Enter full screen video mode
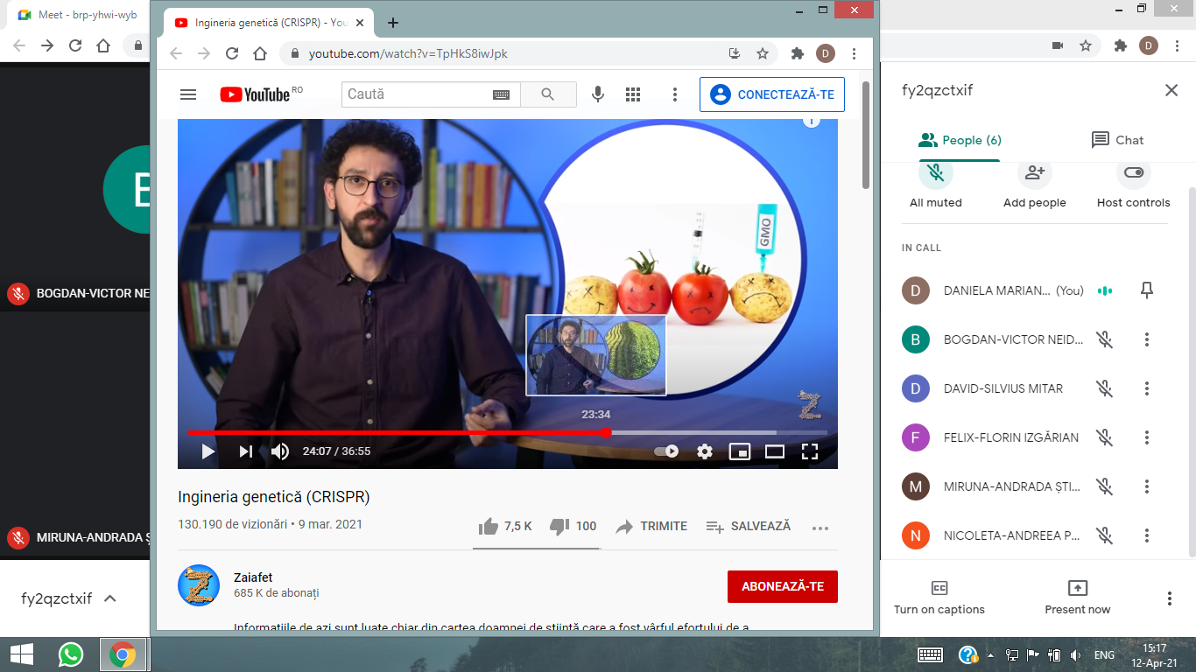The image size is (1196, 672). click(810, 451)
